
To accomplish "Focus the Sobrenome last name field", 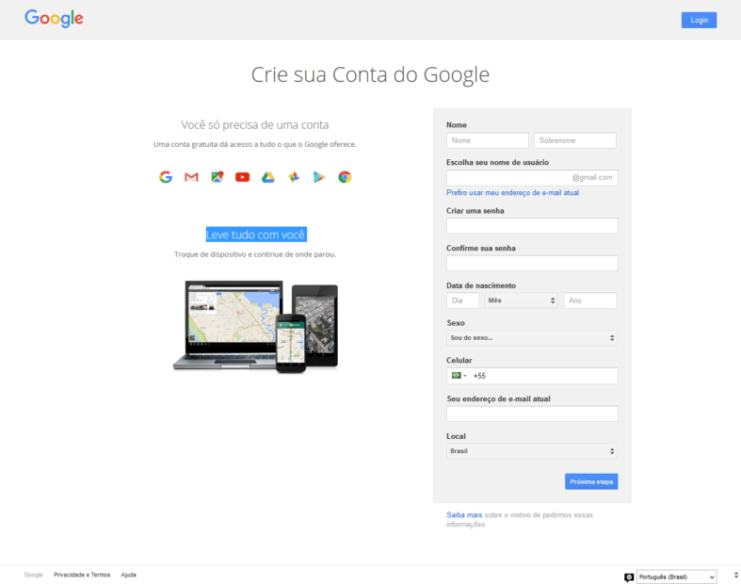I will (x=575, y=140).
